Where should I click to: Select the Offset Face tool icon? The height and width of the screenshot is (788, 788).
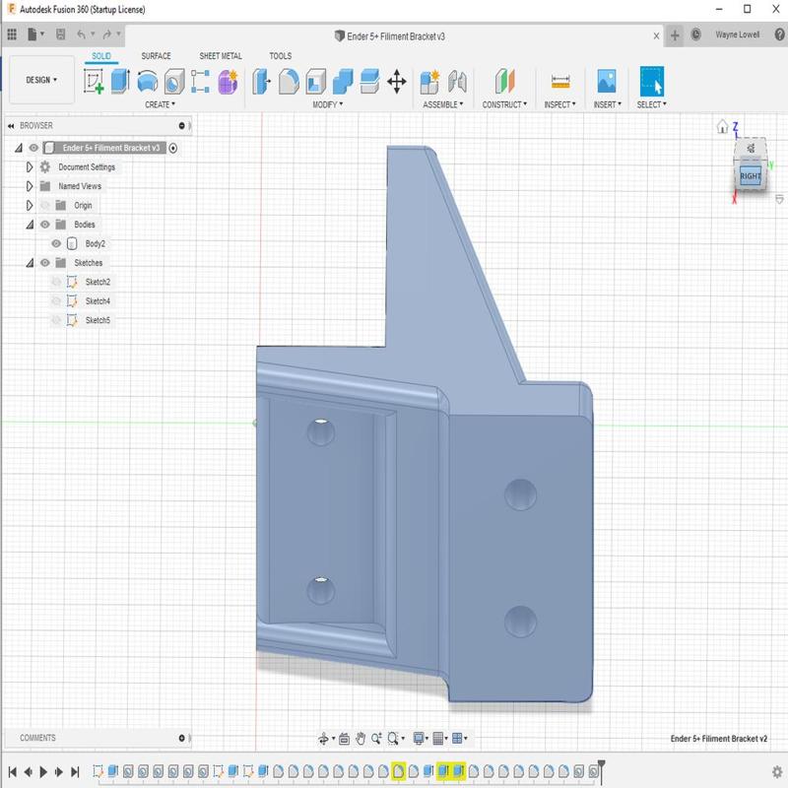click(370, 82)
